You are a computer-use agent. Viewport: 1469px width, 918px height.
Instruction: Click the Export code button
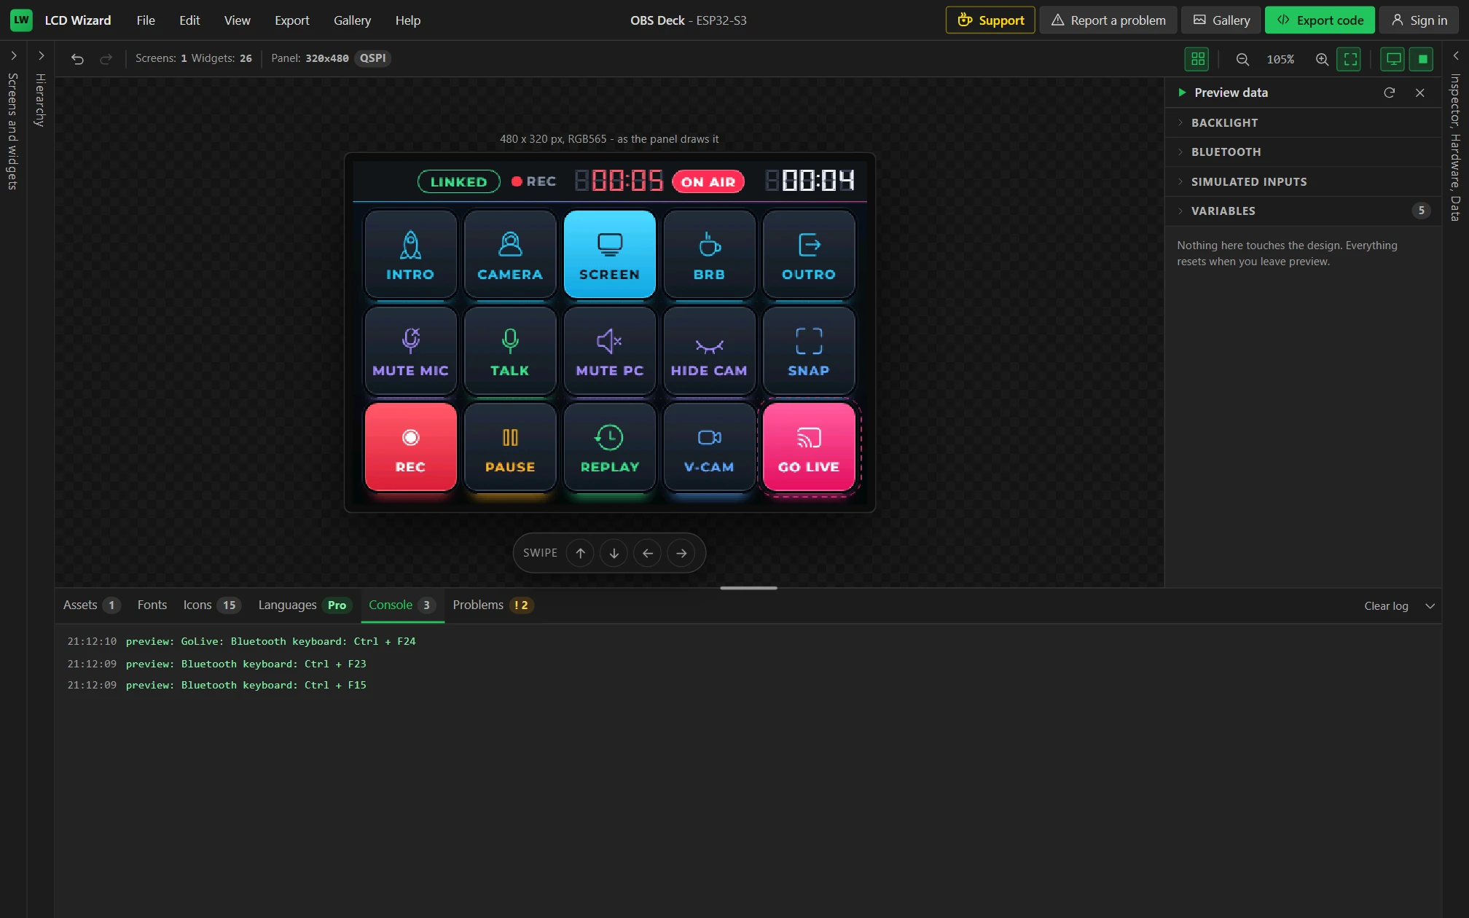click(1320, 20)
